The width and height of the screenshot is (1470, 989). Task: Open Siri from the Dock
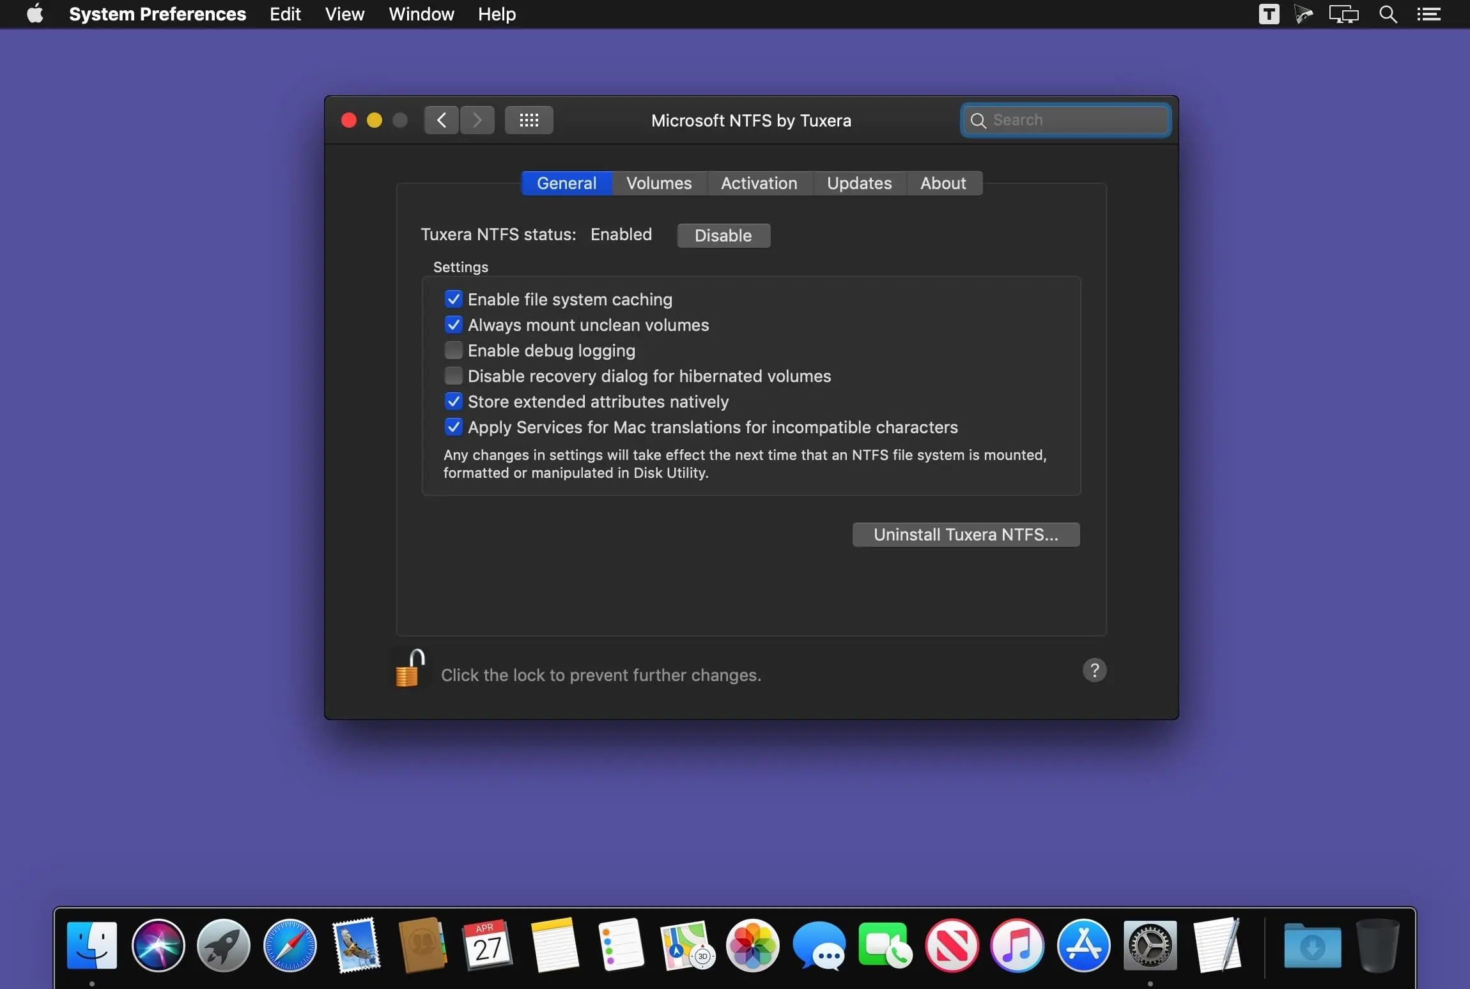coord(158,944)
